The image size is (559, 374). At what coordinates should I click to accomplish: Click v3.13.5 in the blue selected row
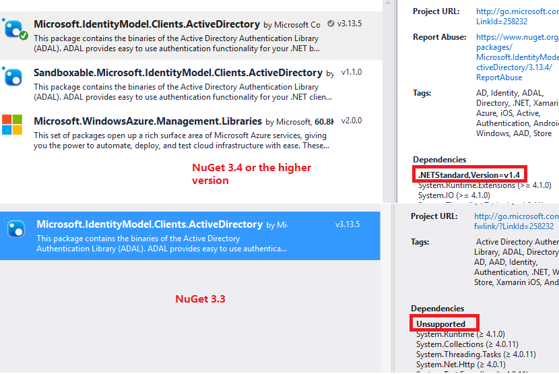click(348, 224)
